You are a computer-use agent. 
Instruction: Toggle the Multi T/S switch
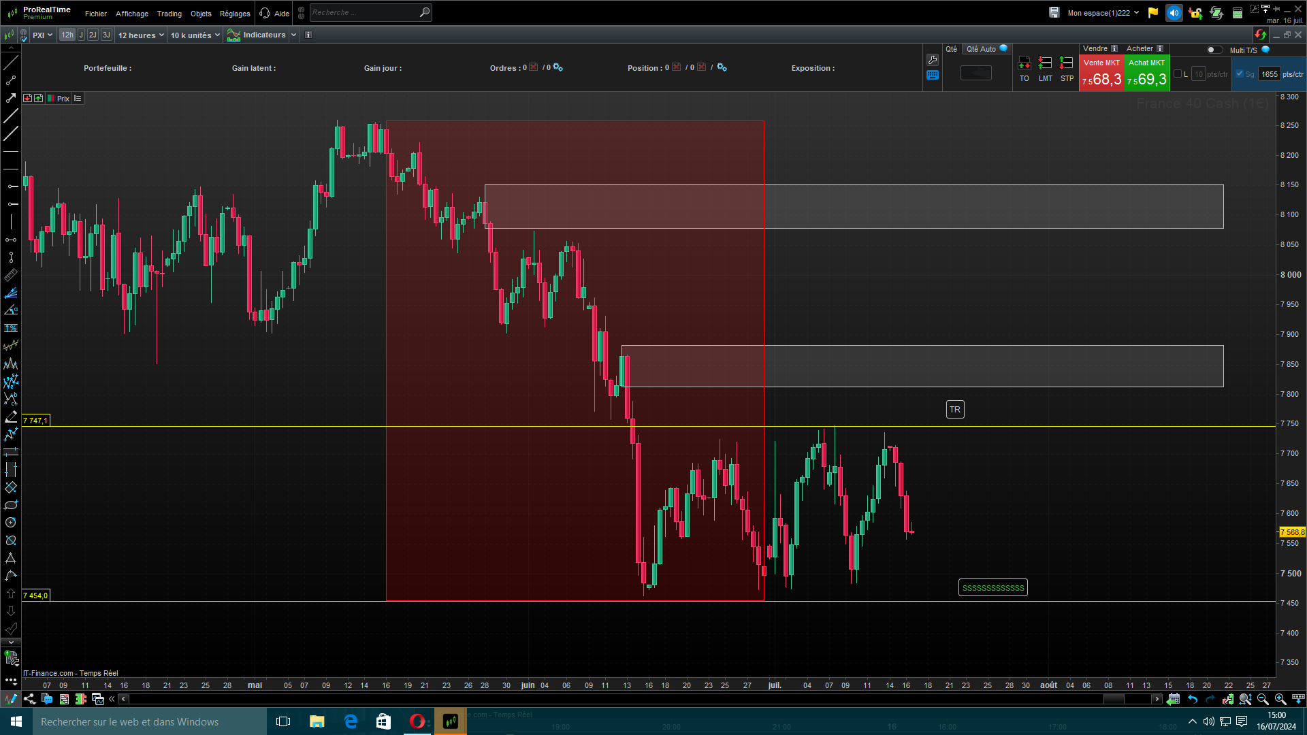pyautogui.click(x=1214, y=50)
